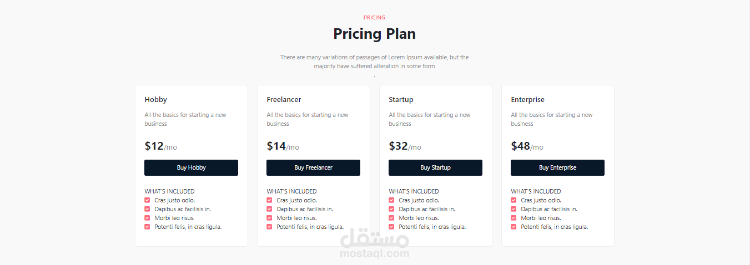Image resolution: width=750 pixels, height=265 pixels.
Task: Click the Hobby plan title
Action: point(155,100)
